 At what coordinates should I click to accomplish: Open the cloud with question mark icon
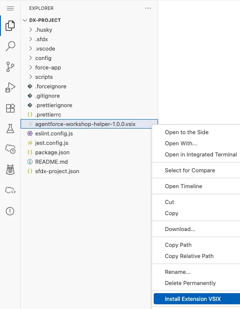[10, 149]
